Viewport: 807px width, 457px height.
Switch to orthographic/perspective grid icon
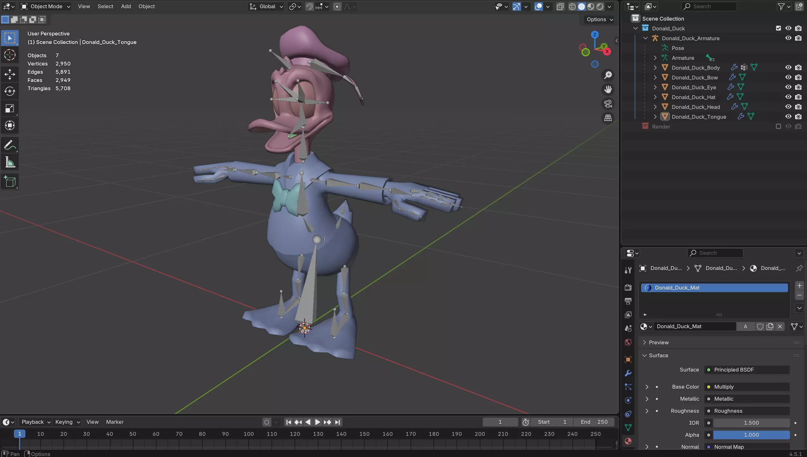click(608, 118)
